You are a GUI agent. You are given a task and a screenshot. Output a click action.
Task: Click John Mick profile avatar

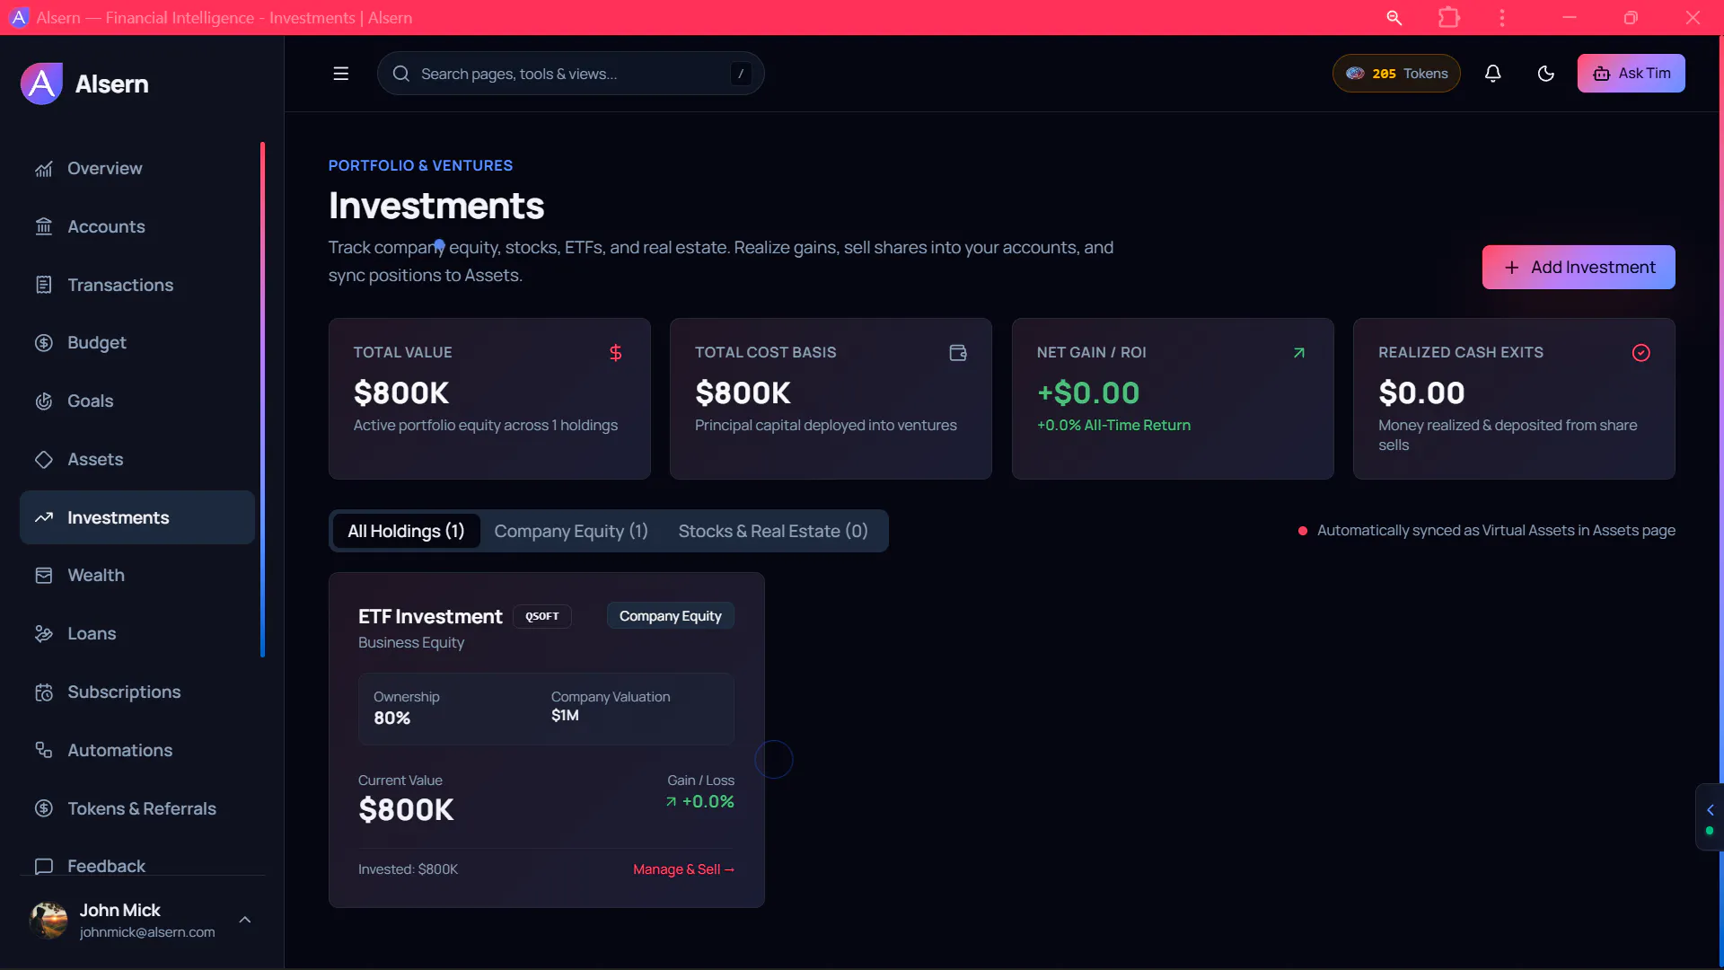click(48, 921)
